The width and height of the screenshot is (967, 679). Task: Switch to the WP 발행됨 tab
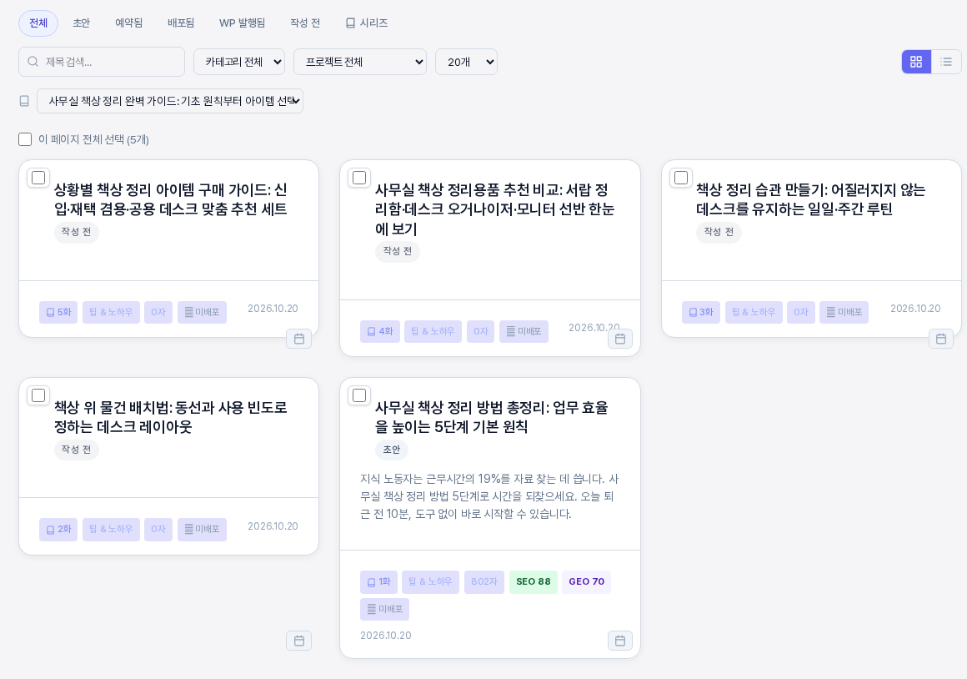243,23
